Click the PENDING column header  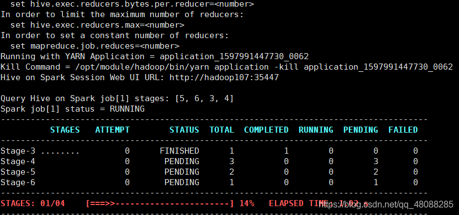(360, 130)
